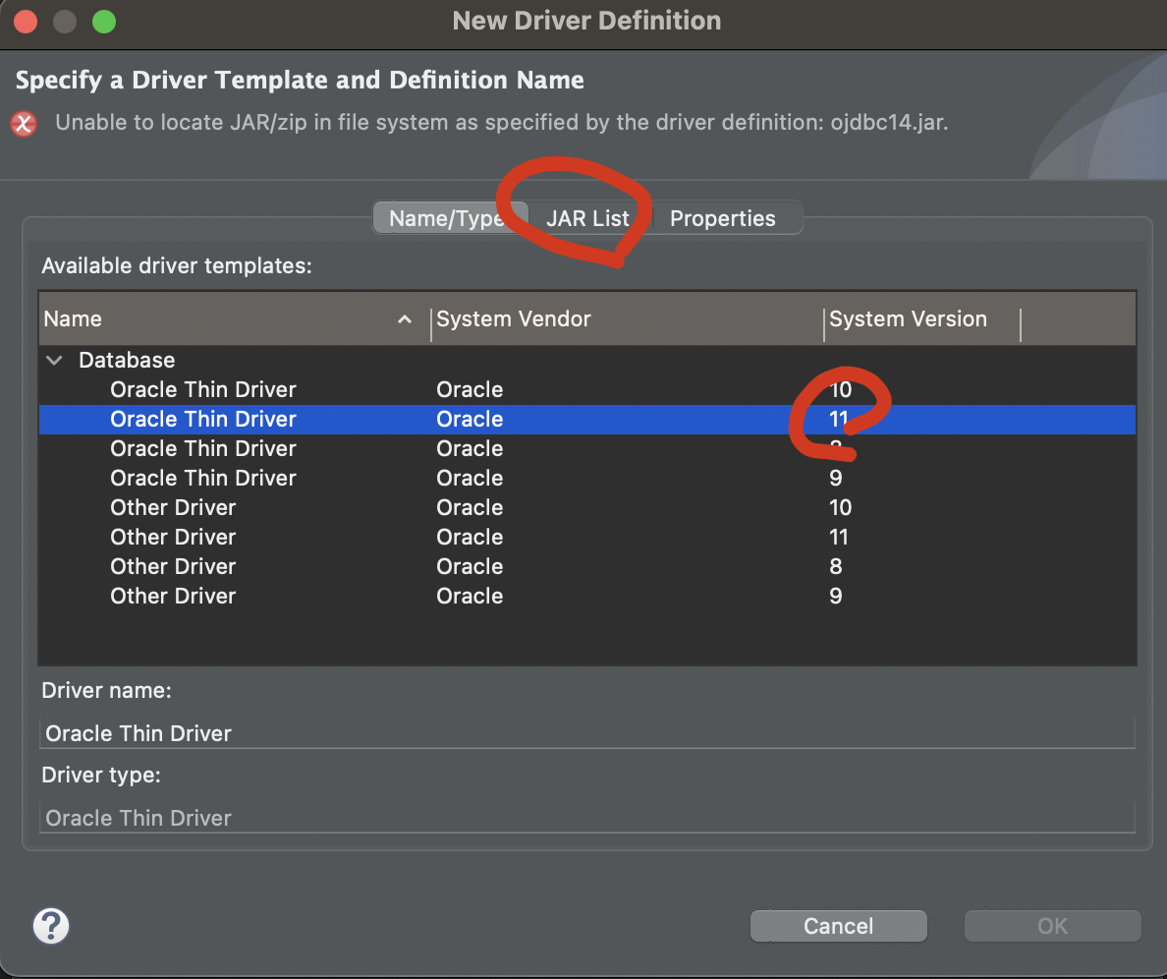Image resolution: width=1167 pixels, height=979 pixels.
Task: Click the red error icon beside message
Action: tap(24, 123)
